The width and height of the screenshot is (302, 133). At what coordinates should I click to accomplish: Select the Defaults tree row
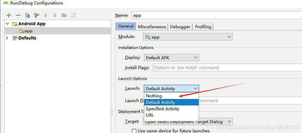click(58, 38)
